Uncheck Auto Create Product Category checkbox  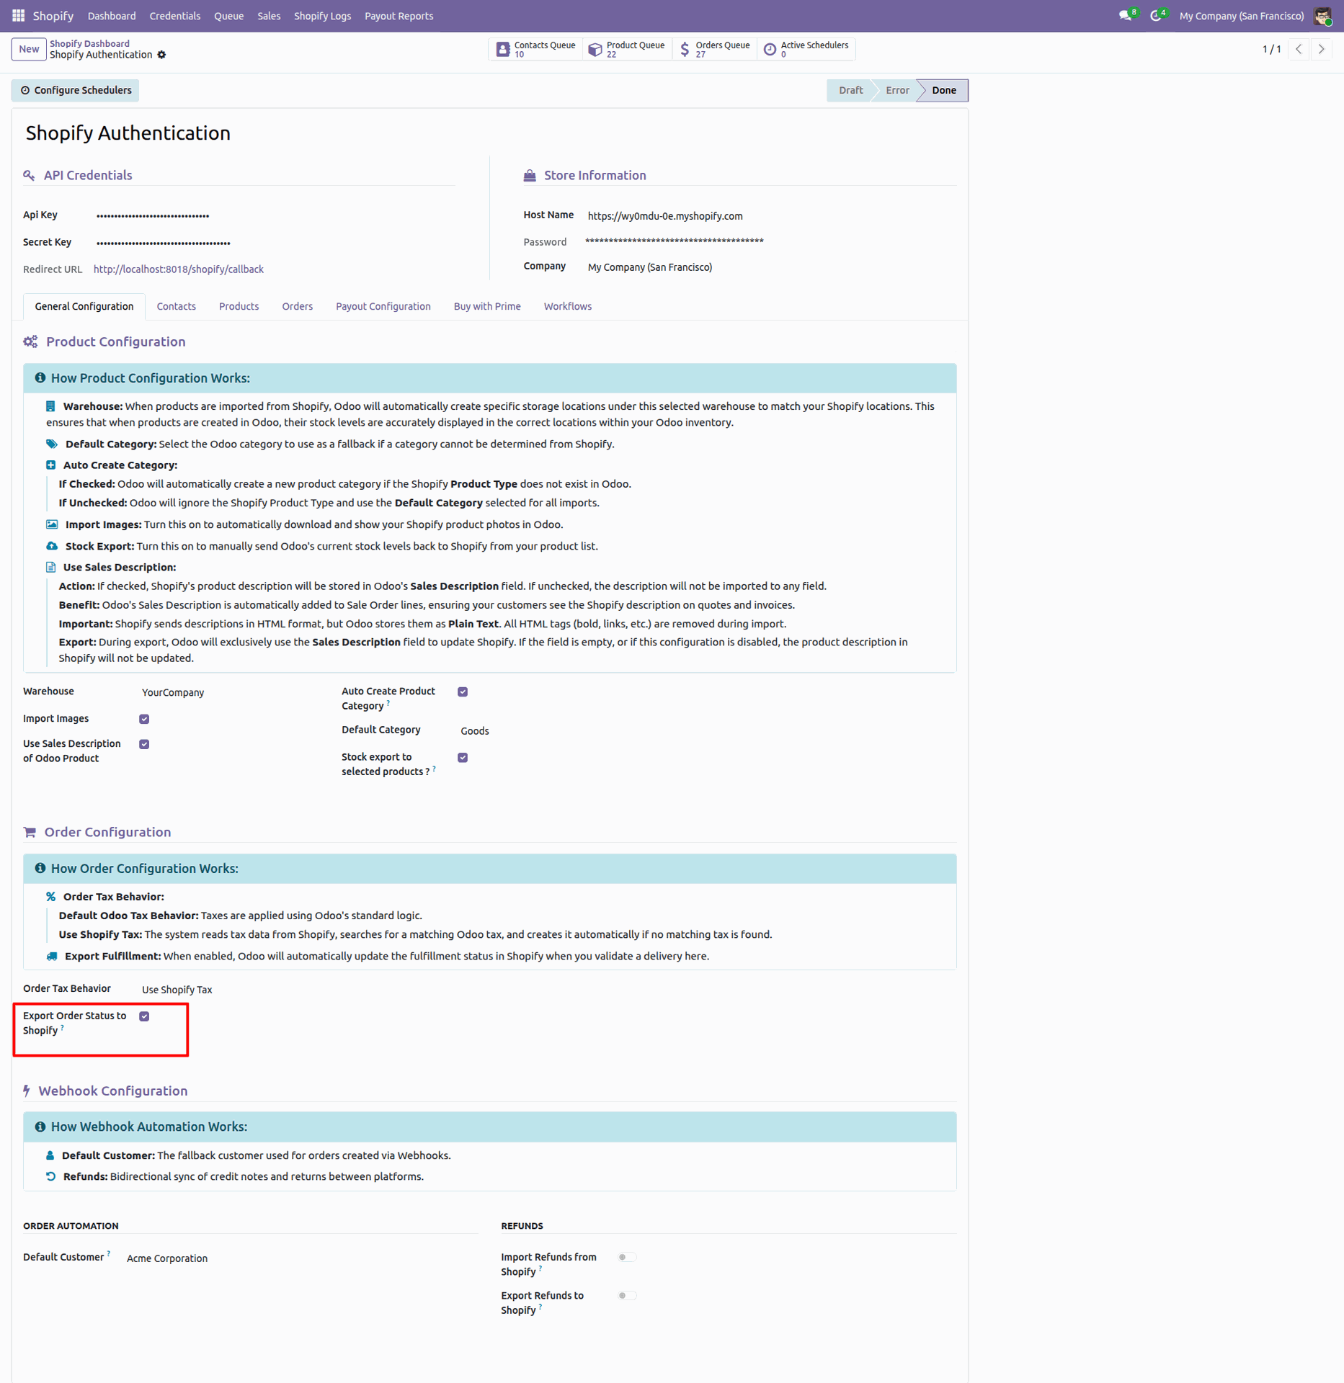(463, 691)
